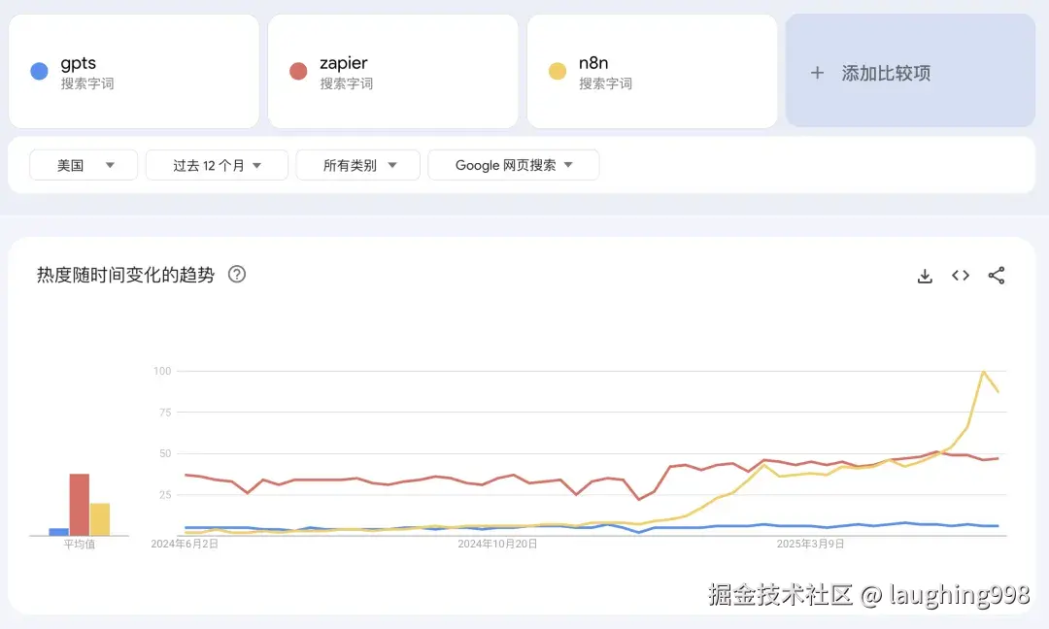This screenshot has width=1049, height=629.
Task: Open the 所有类别 category dropdown
Action: (357, 165)
